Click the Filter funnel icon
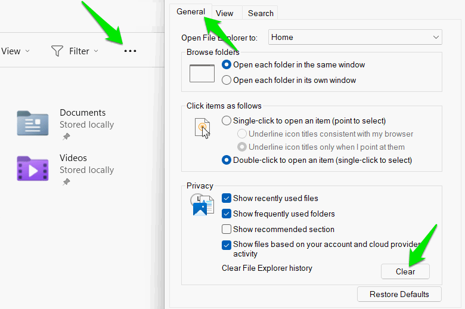 [57, 51]
